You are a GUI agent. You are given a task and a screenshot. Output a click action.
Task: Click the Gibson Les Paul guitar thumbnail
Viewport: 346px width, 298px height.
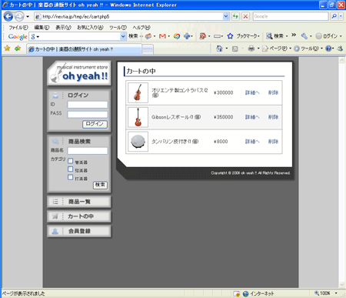coord(138,117)
